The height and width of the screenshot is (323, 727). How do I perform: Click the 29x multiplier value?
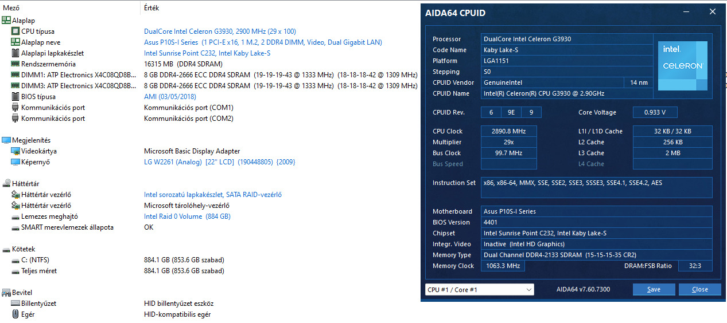click(x=509, y=142)
